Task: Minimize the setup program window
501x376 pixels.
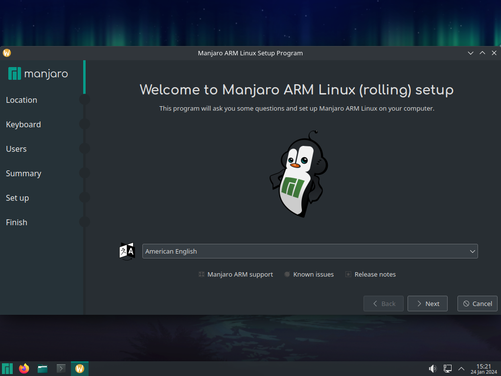Action: coord(470,53)
